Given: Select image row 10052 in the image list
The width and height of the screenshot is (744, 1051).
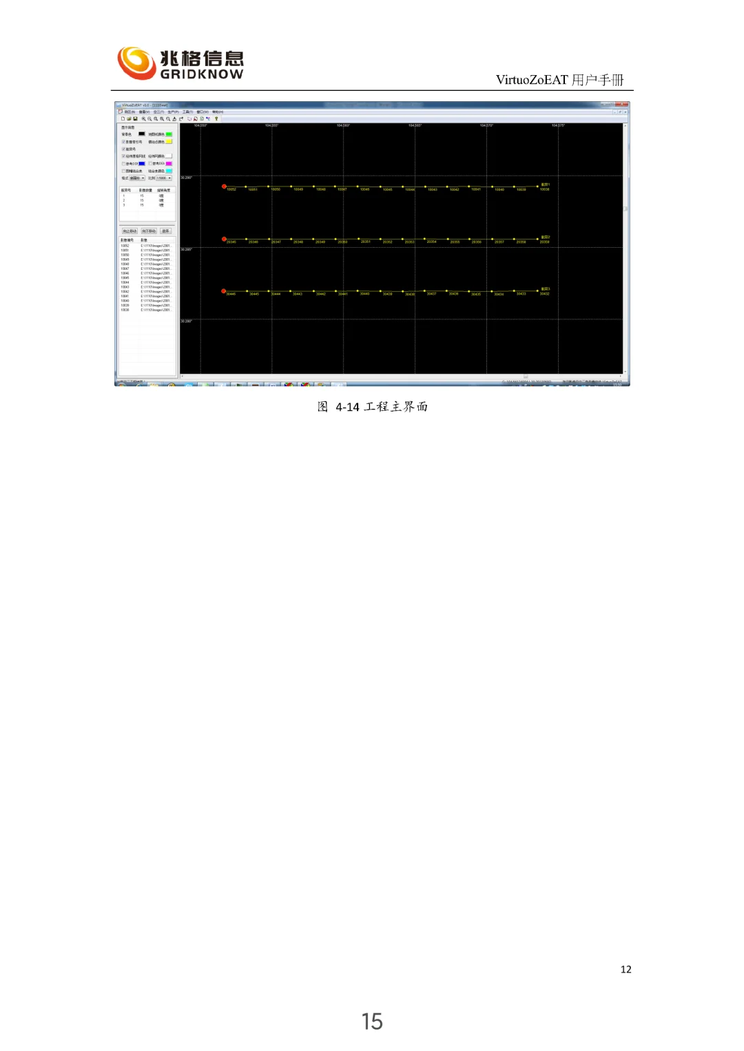Looking at the screenshot, I should pyautogui.click(x=146, y=246).
